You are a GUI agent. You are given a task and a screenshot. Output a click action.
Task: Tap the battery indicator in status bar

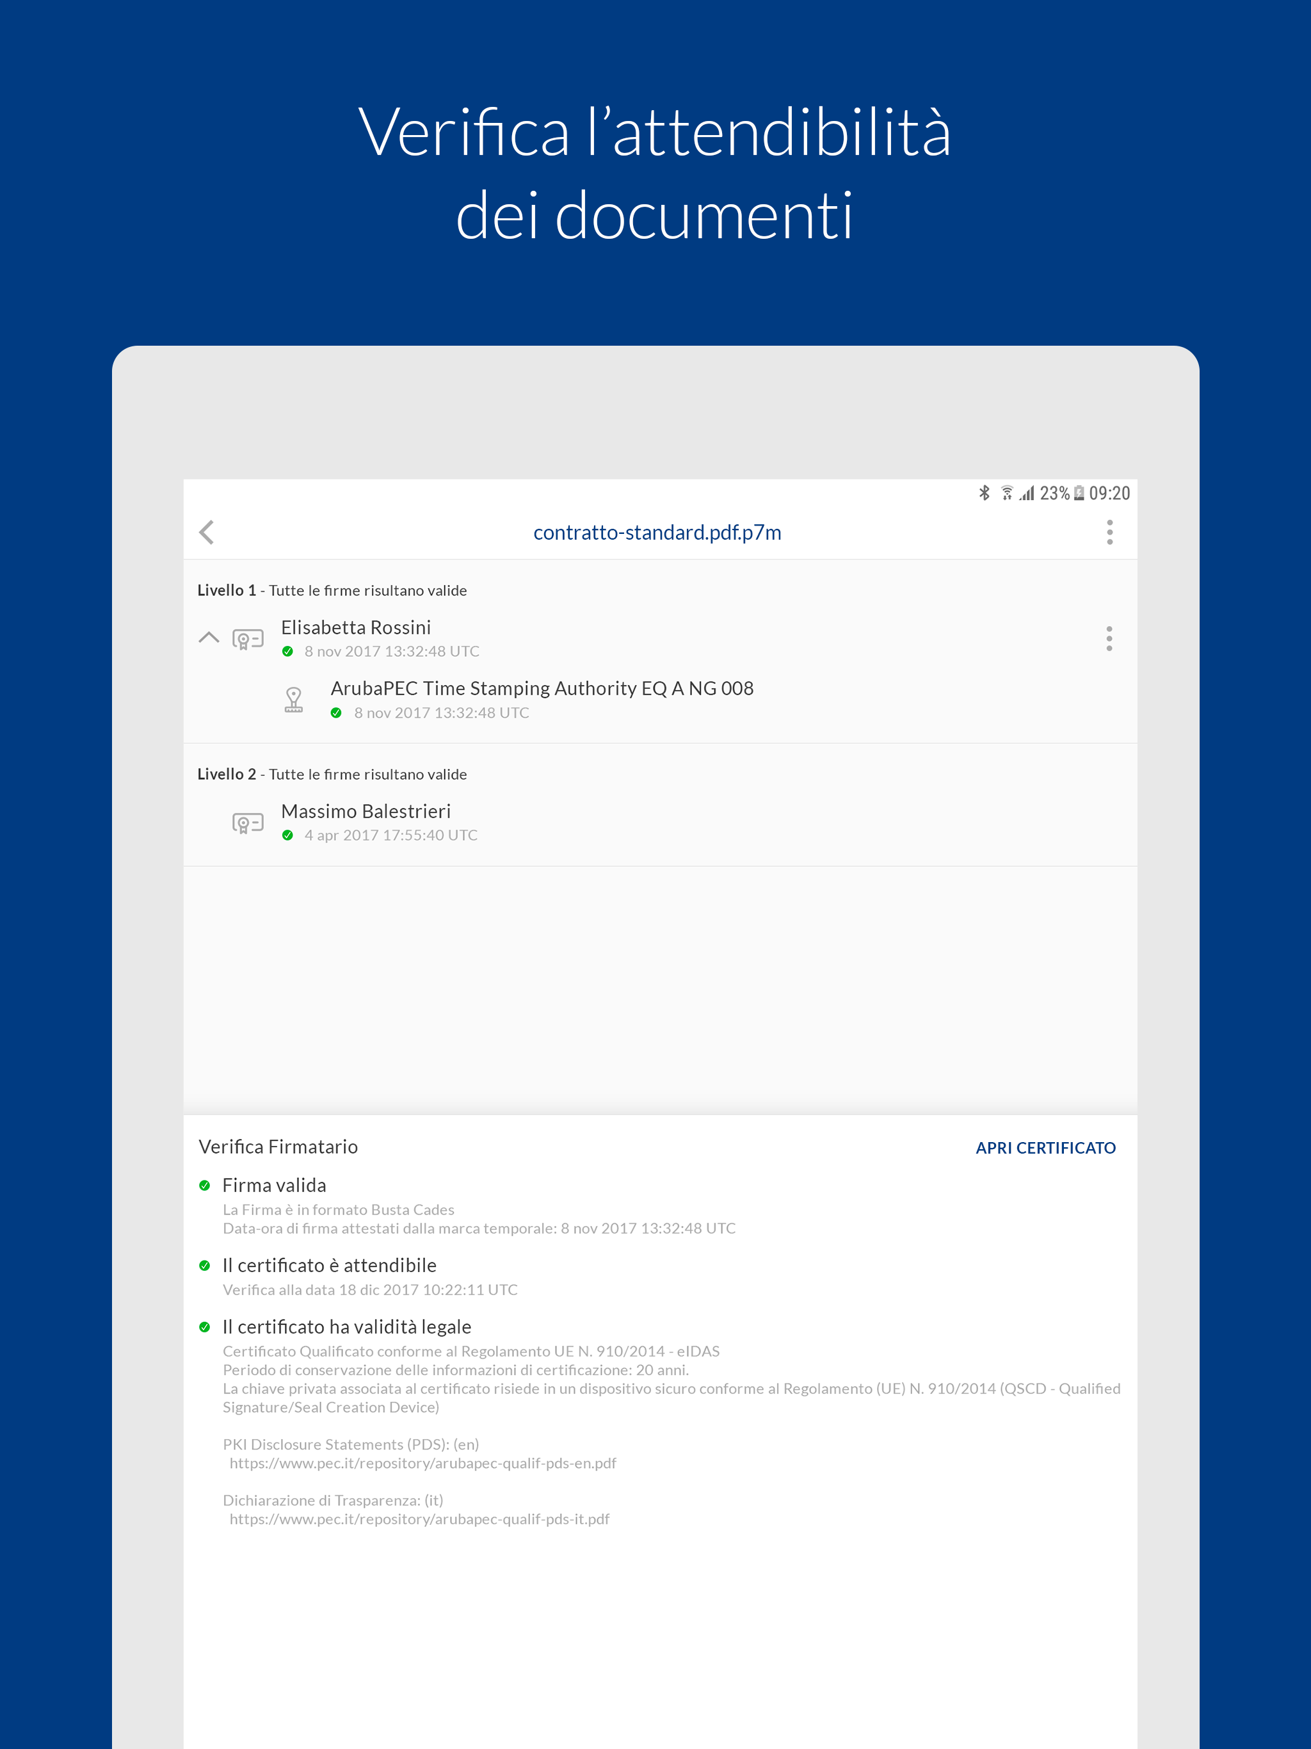1079,494
